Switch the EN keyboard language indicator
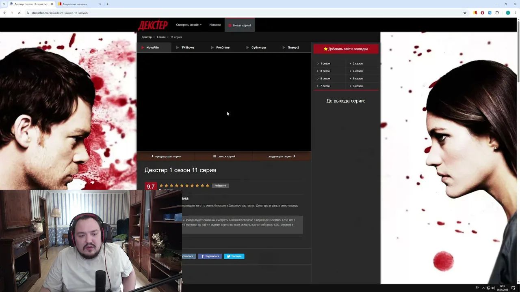 pos(477,288)
